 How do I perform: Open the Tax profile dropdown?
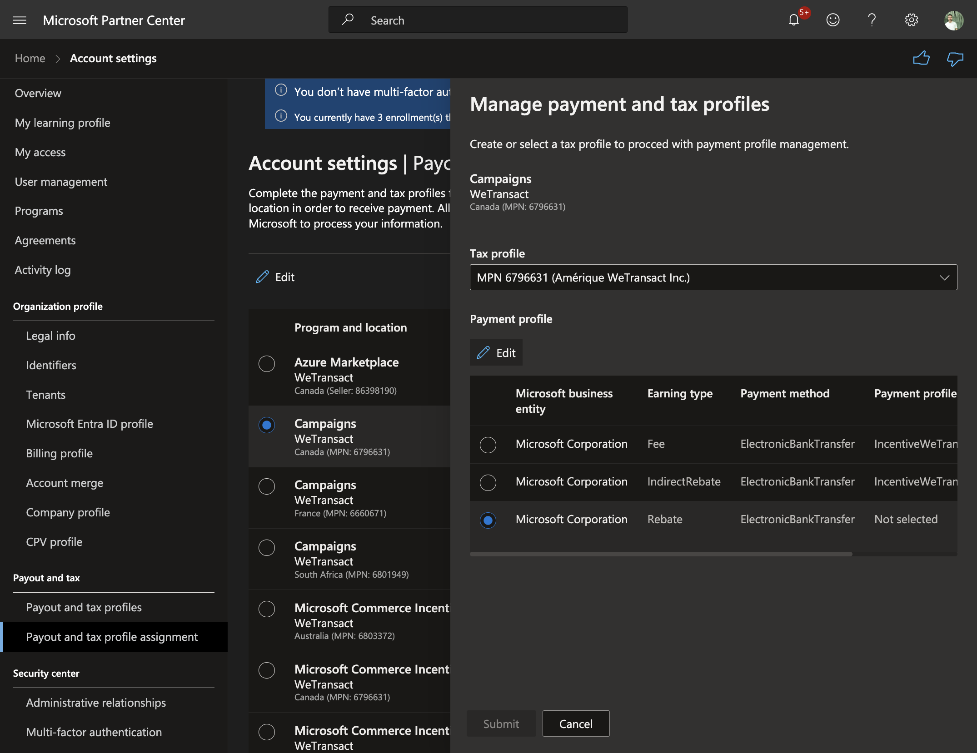(x=713, y=277)
